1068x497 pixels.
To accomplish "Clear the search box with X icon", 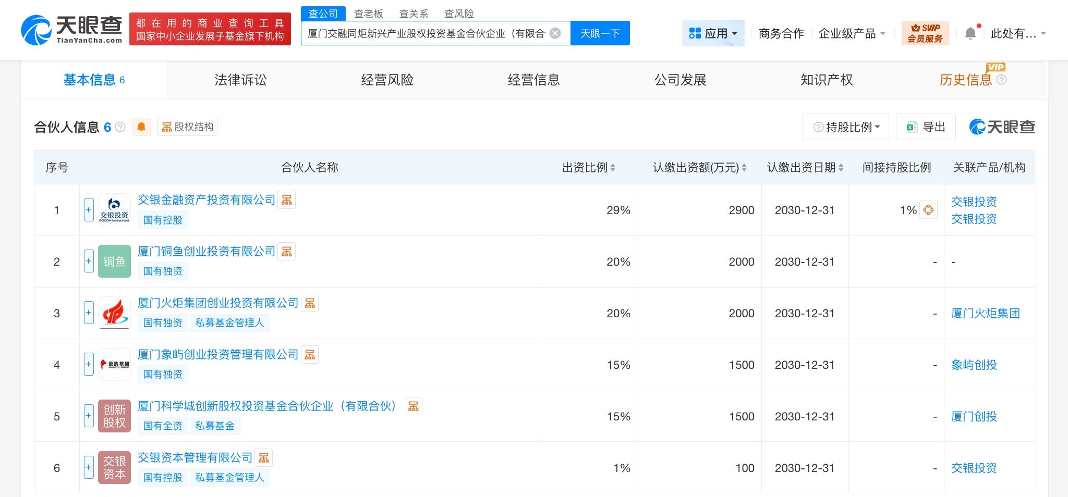I will [x=555, y=33].
